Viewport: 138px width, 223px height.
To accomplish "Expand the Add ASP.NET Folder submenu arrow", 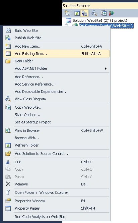I will [106, 68].
